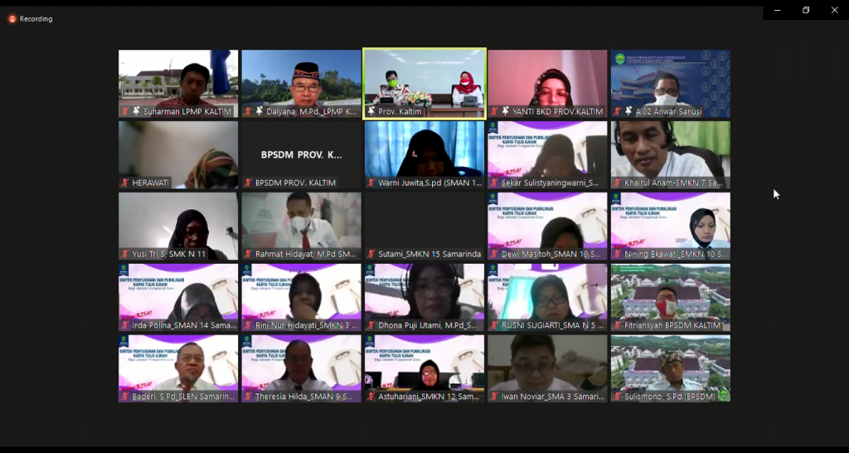The height and width of the screenshot is (453, 849).
Task: Select the Warni Juwita, S.pd video tile
Action: tap(424, 155)
